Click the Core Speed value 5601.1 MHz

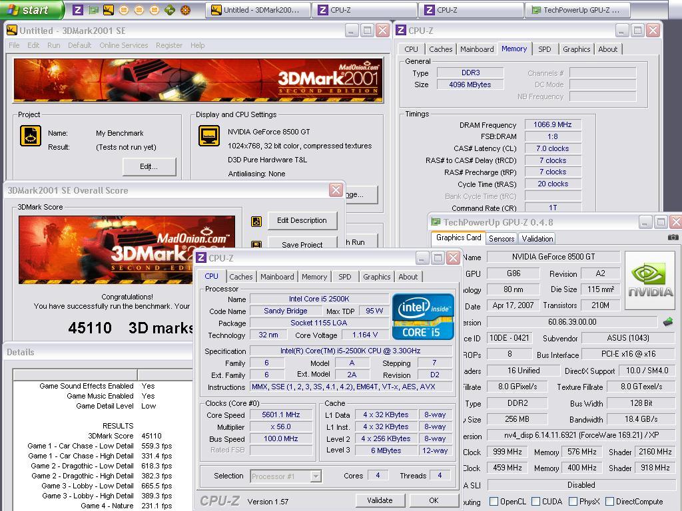coord(281,415)
